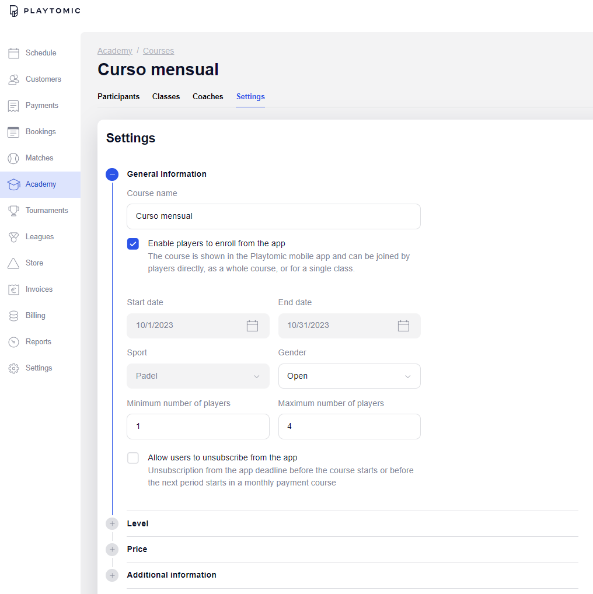Viewport: 593px width, 594px height.
Task: Switch to the Participants tab
Action: tap(118, 97)
